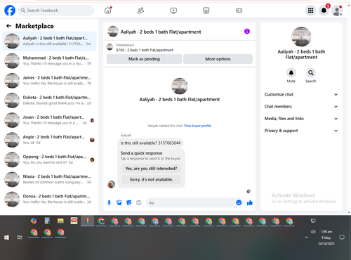Send a thumbs up like
351x260 pixels.
(x=250, y=202)
